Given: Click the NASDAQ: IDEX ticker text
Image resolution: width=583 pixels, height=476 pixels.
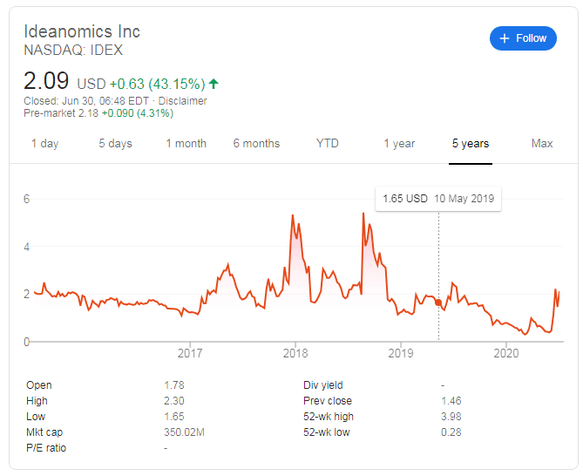Looking at the screenshot, I should coord(74,50).
